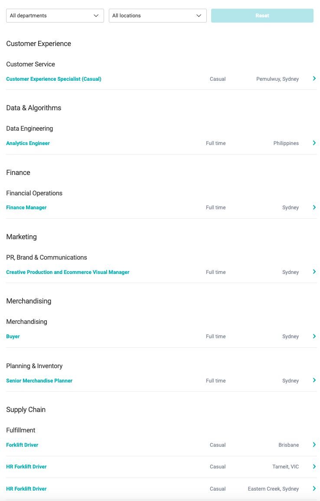This screenshot has height=501, width=320.
Task: Open Creative Production and Ecommerce Visual Manager
Action: (68, 272)
